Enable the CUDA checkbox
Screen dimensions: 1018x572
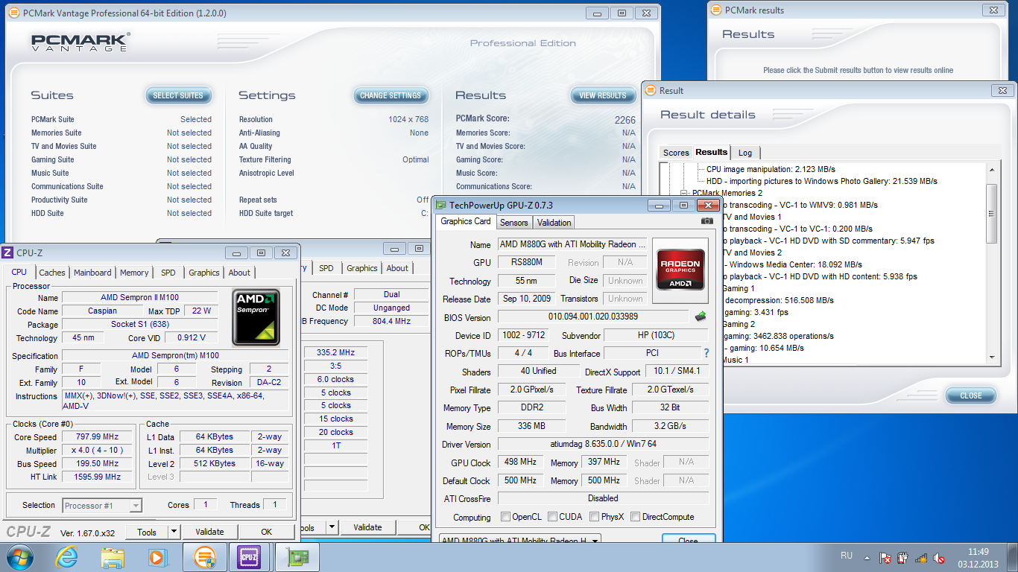(x=552, y=517)
